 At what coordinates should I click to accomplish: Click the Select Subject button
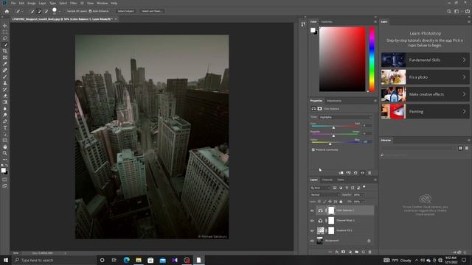[125, 11]
